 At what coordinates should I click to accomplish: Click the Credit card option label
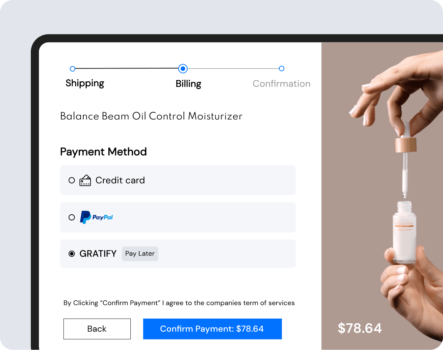(120, 180)
